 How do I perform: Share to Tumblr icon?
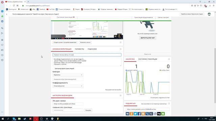[151, 114]
